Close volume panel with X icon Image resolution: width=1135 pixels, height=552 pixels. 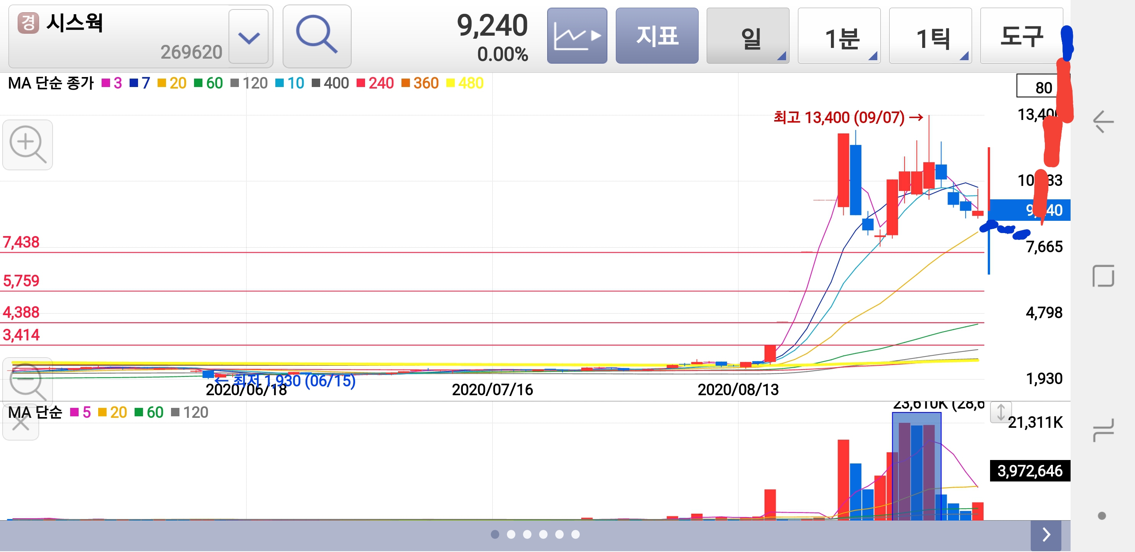pos(20,424)
